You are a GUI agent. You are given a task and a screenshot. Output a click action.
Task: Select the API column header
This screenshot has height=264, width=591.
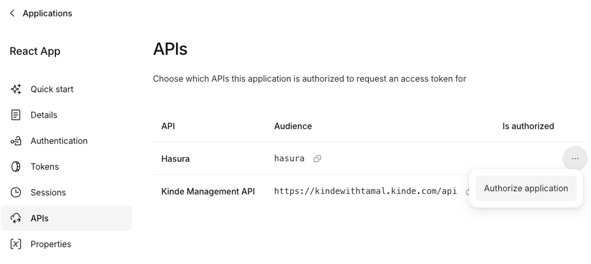pyautogui.click(x=168, y=126)
